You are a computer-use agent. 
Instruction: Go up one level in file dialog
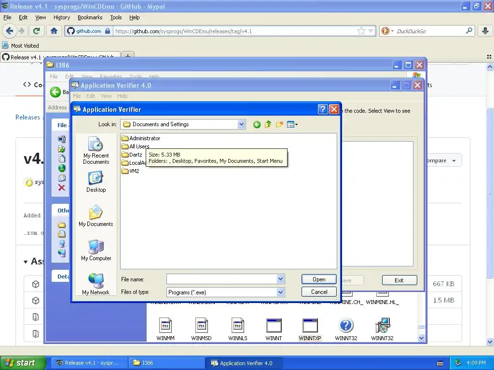tap(268, 125)
